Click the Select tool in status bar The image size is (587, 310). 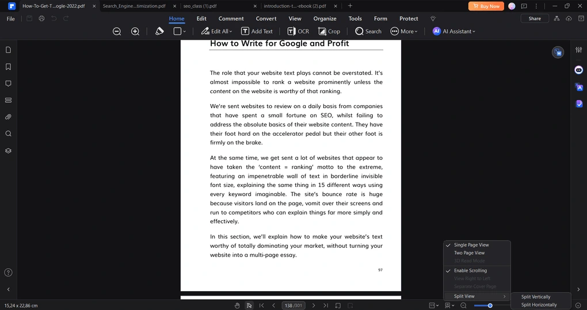(x=249, y=305)
